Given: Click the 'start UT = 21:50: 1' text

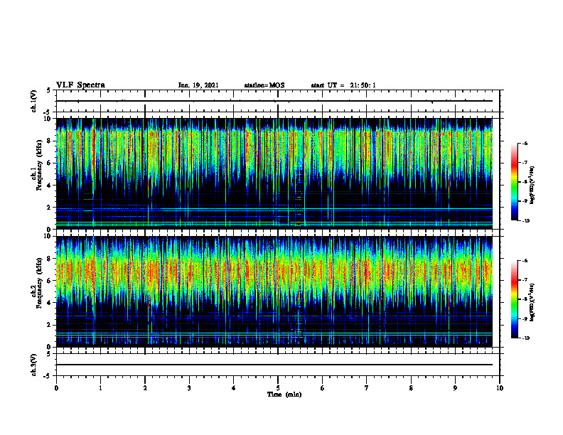Looking at the screenshot, I should [343, 85].
